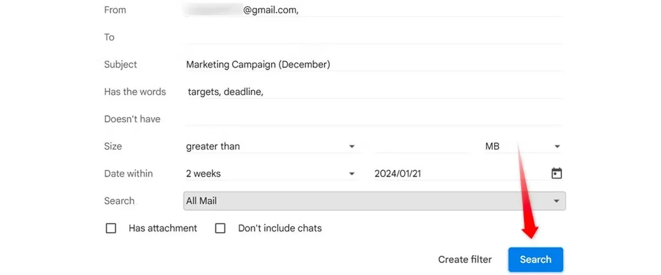Focus the Doesn't have field
The width and height of the screenshot is (661, 275).
pyautogui.click(x=375, y=119)
